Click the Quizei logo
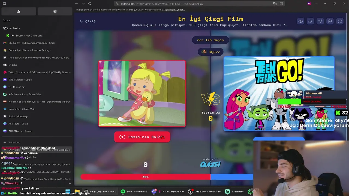The width and height of the screenshot is (349, 196). click(x=210, y=164)
